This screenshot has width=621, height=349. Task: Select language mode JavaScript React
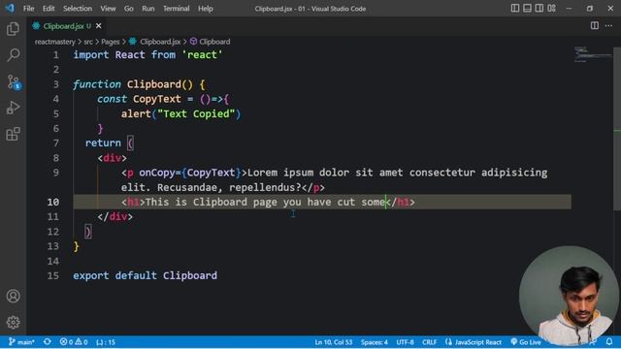pos(474,342)
